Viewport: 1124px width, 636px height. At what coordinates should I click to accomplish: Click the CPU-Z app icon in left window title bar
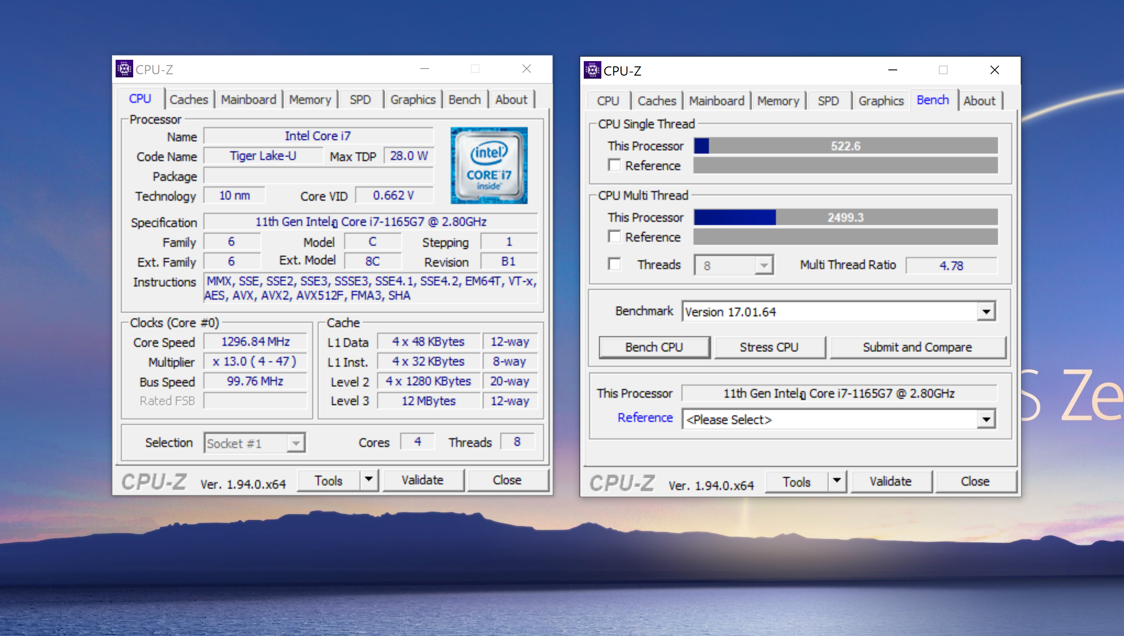click(x=124, y=69)
